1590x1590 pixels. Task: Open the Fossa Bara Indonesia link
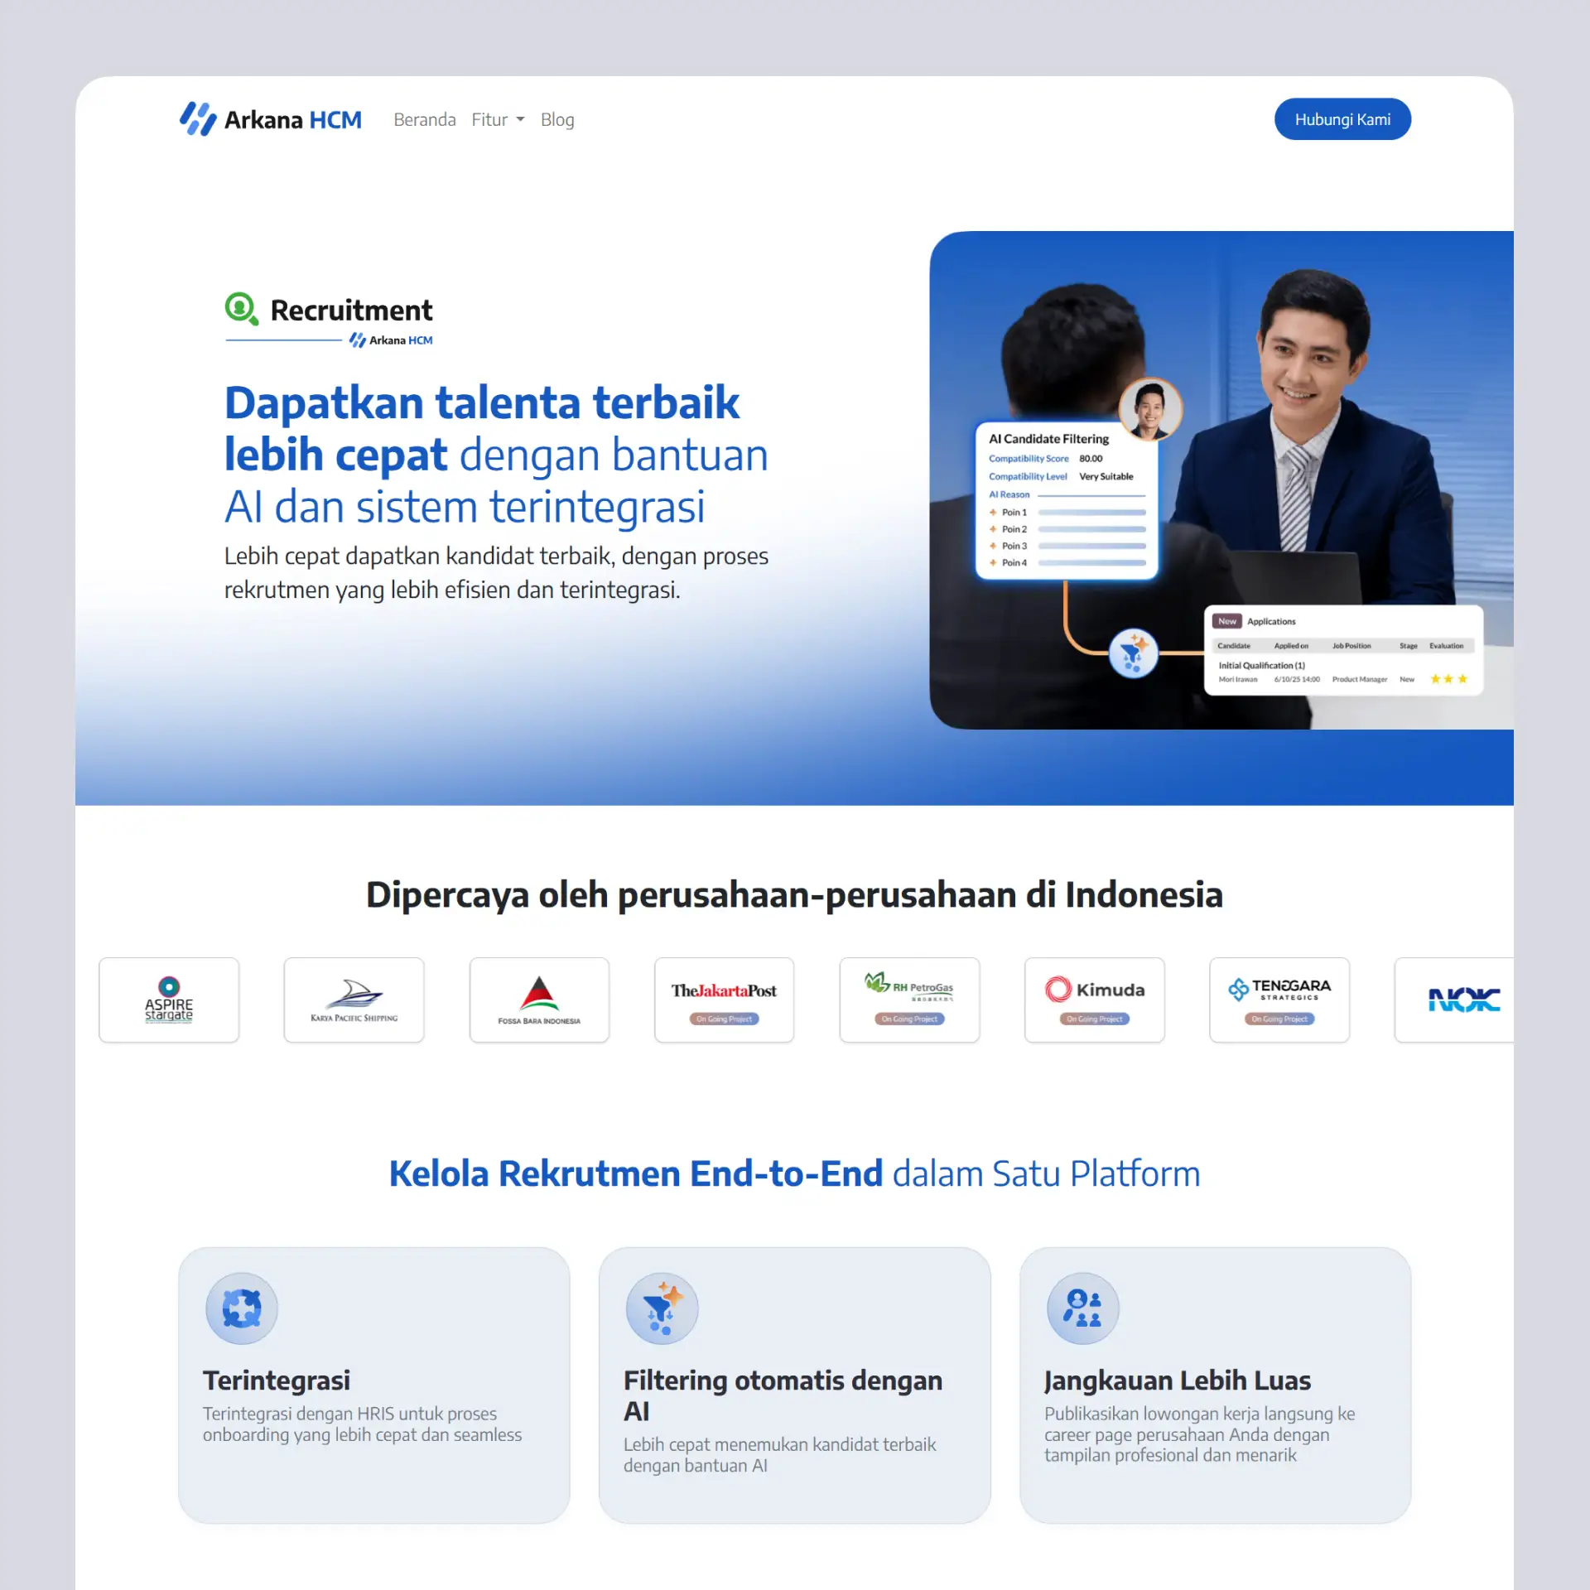pos(539,1000)
